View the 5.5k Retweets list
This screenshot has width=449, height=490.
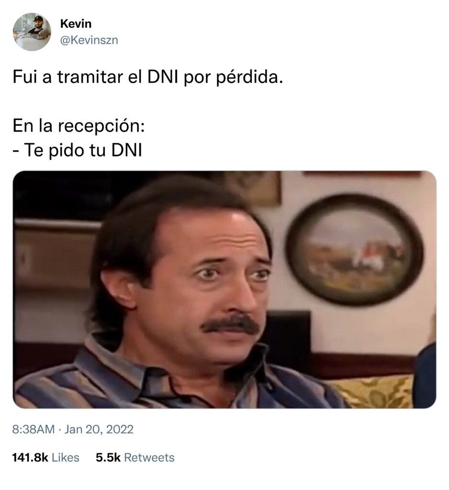coord(135,457)
